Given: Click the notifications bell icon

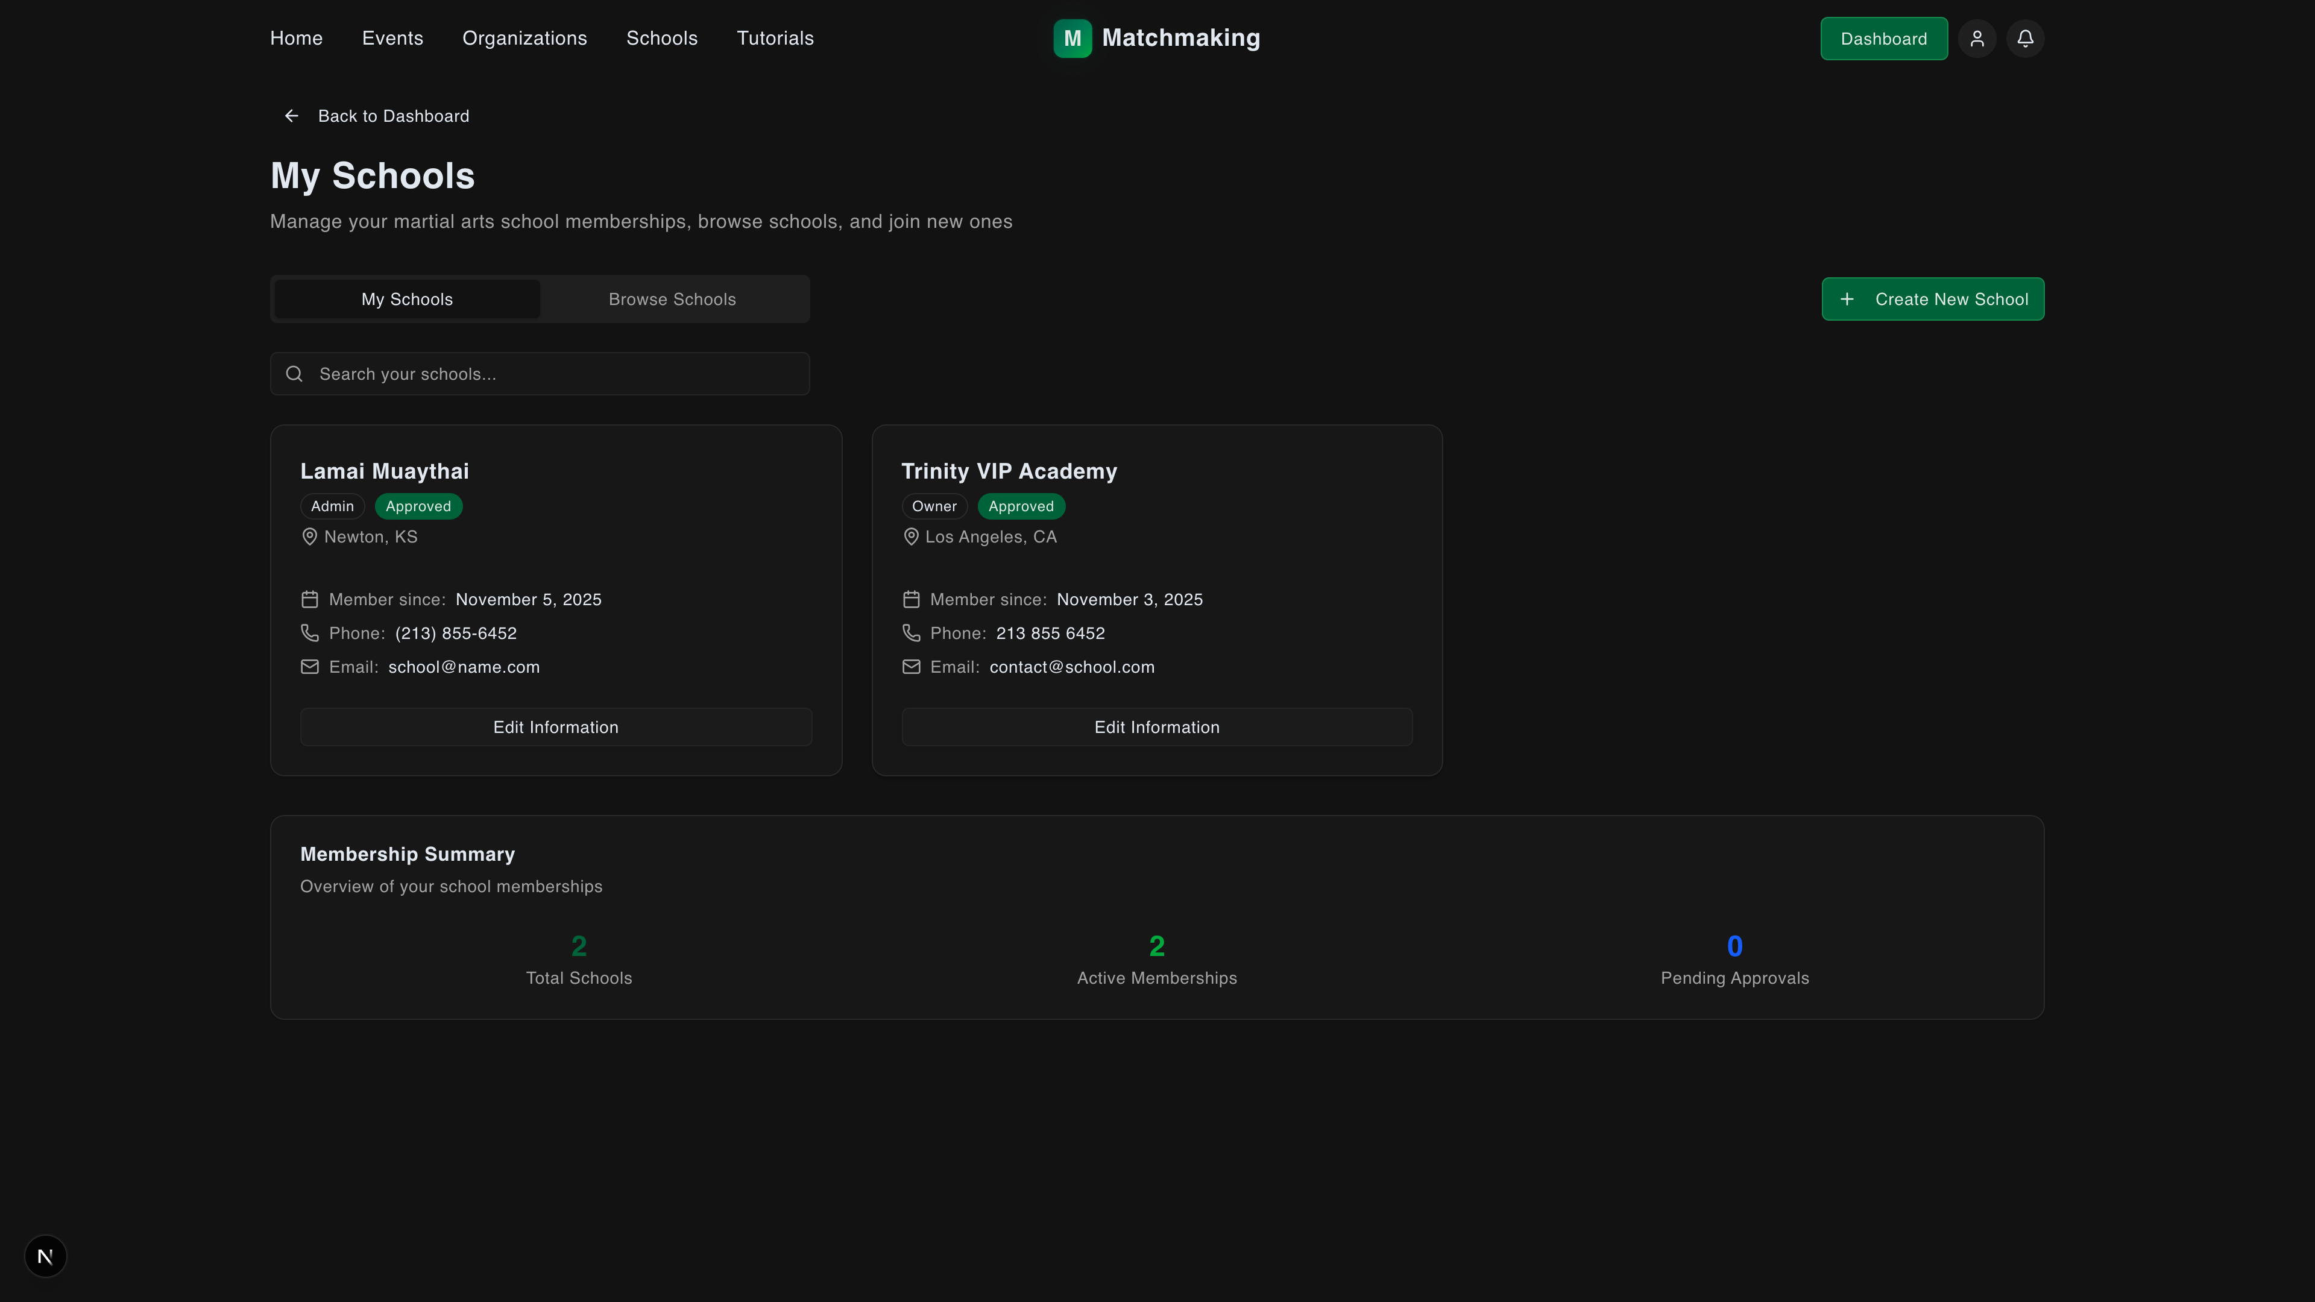Looking at the screenshot, I should pyautogui.click(x=2025, y=39).
